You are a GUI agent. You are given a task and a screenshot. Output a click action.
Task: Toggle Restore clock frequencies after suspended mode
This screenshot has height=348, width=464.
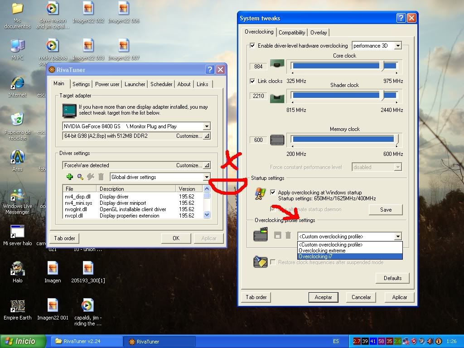[x=273, y=262]
